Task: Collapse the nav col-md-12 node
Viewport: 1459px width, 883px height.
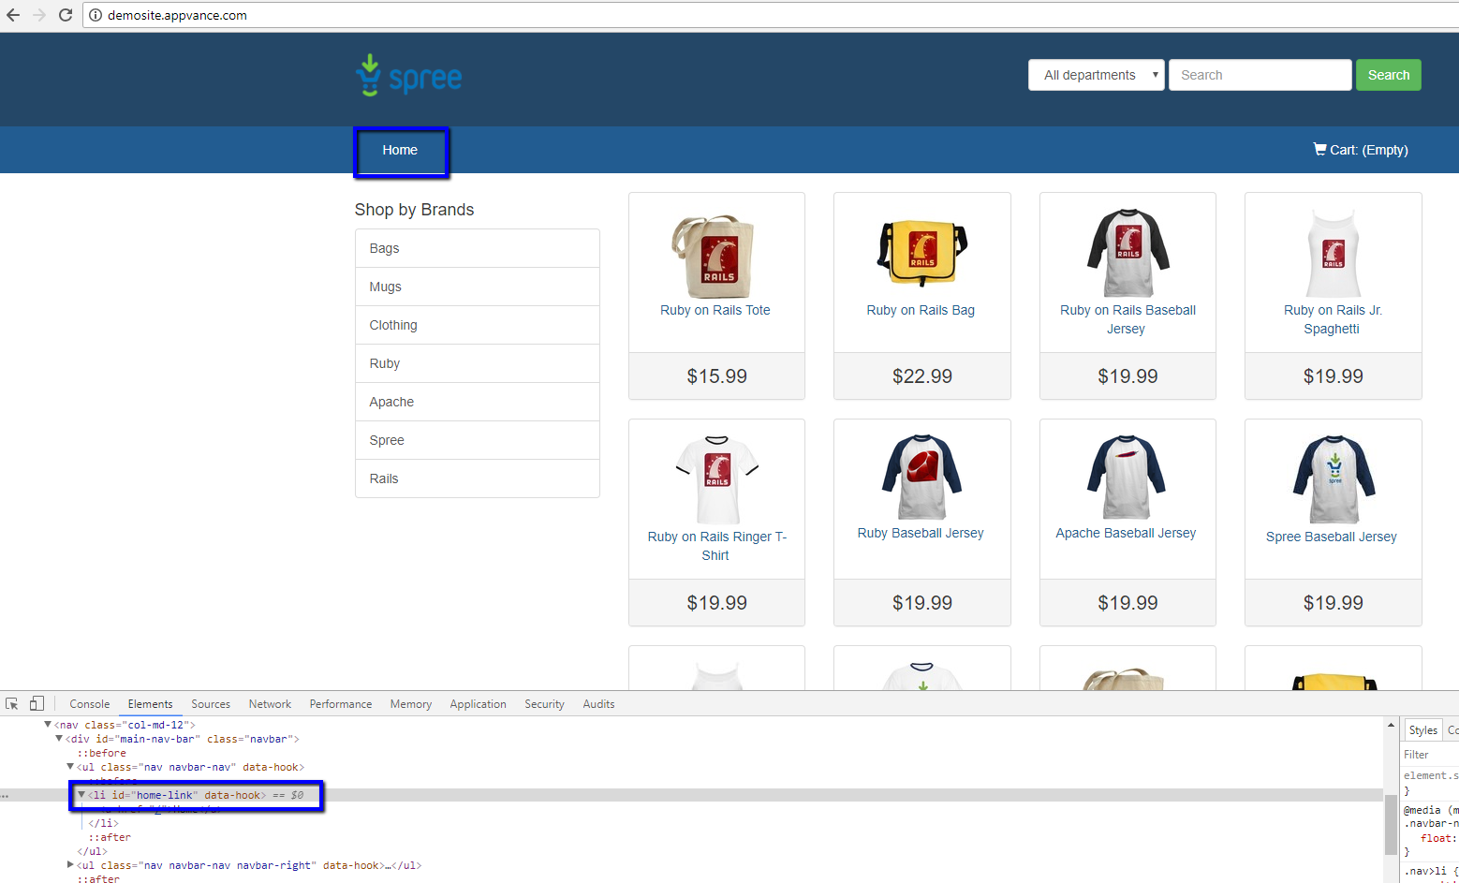Action: (x=48, y=725)
